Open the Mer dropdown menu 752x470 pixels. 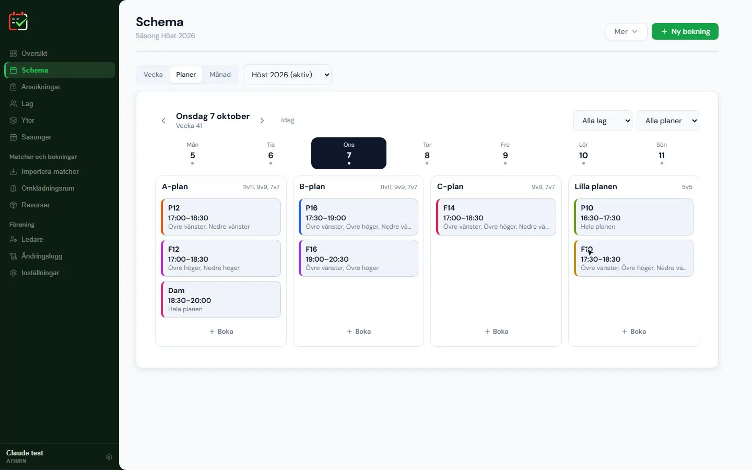[x=627, y=31]
